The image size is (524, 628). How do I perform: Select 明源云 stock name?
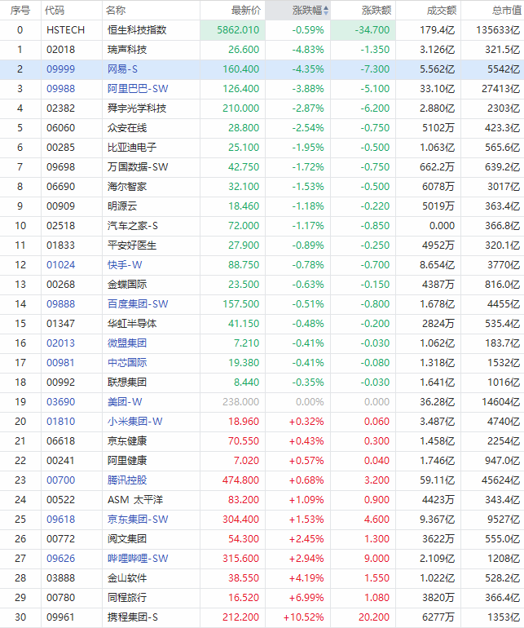click(x=122, y=206)
